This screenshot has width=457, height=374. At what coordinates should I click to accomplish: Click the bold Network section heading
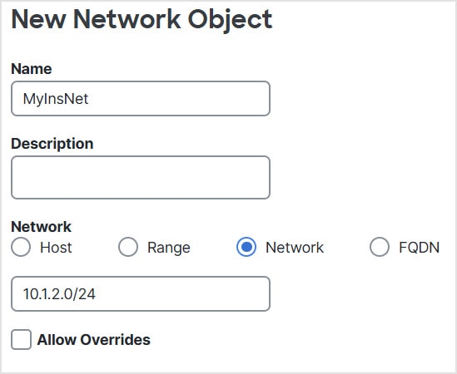tap(41, 227)
